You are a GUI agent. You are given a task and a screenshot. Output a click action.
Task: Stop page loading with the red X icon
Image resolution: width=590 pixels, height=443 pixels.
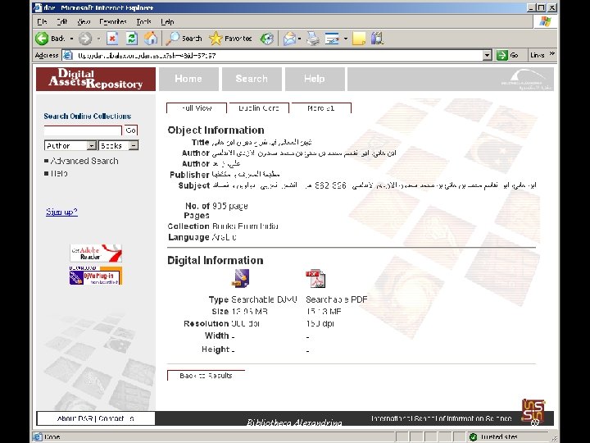(112, 38)
